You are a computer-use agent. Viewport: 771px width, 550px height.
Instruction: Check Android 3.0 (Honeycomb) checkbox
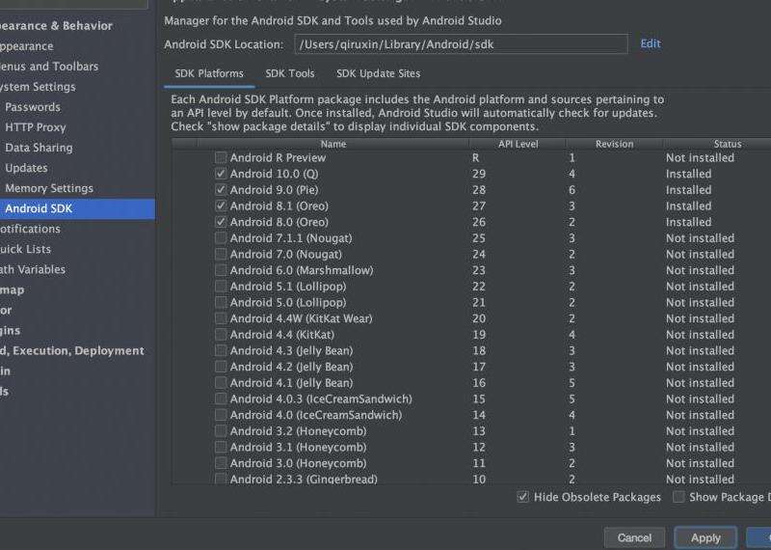[x=221, y=463]
